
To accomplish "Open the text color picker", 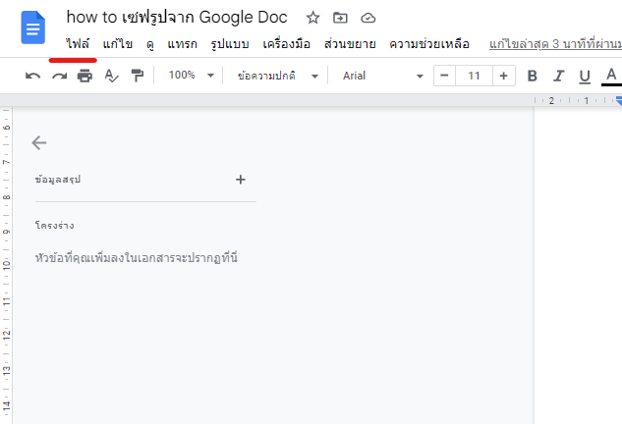I will [x=610, y=76].
